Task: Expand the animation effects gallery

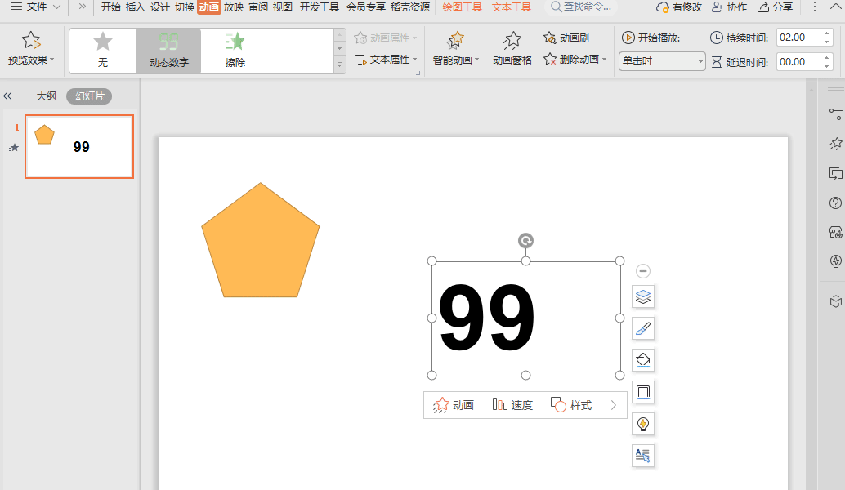Action: 339,64
